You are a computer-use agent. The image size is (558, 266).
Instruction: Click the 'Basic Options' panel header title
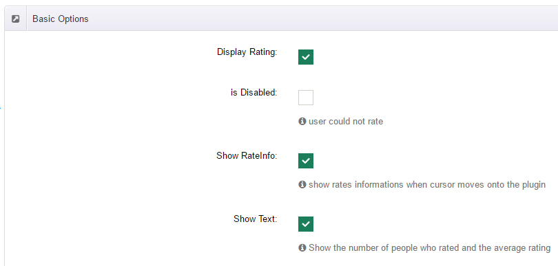pyautogui.click(x=61, y=19)
